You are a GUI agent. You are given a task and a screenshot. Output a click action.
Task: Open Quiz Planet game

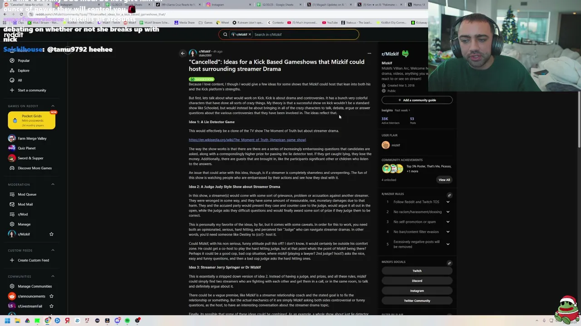[x=26, y=148]
